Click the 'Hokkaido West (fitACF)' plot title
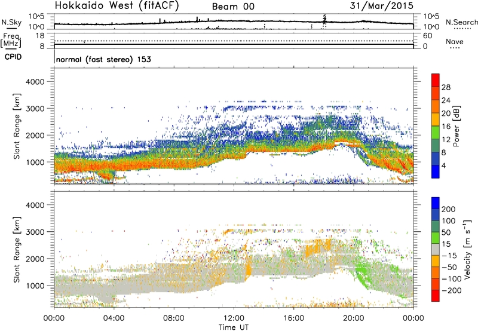Screen dimensions: 478x331 (117, 5)
